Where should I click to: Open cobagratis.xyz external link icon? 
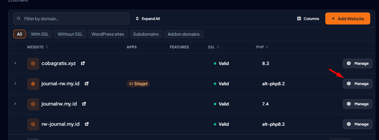[83, 63]
